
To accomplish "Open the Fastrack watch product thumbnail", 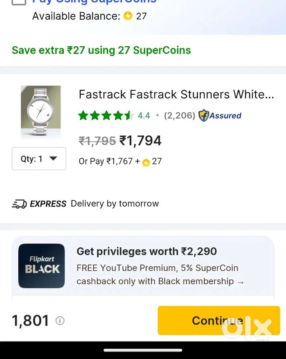I will click(x=41, y=112).
